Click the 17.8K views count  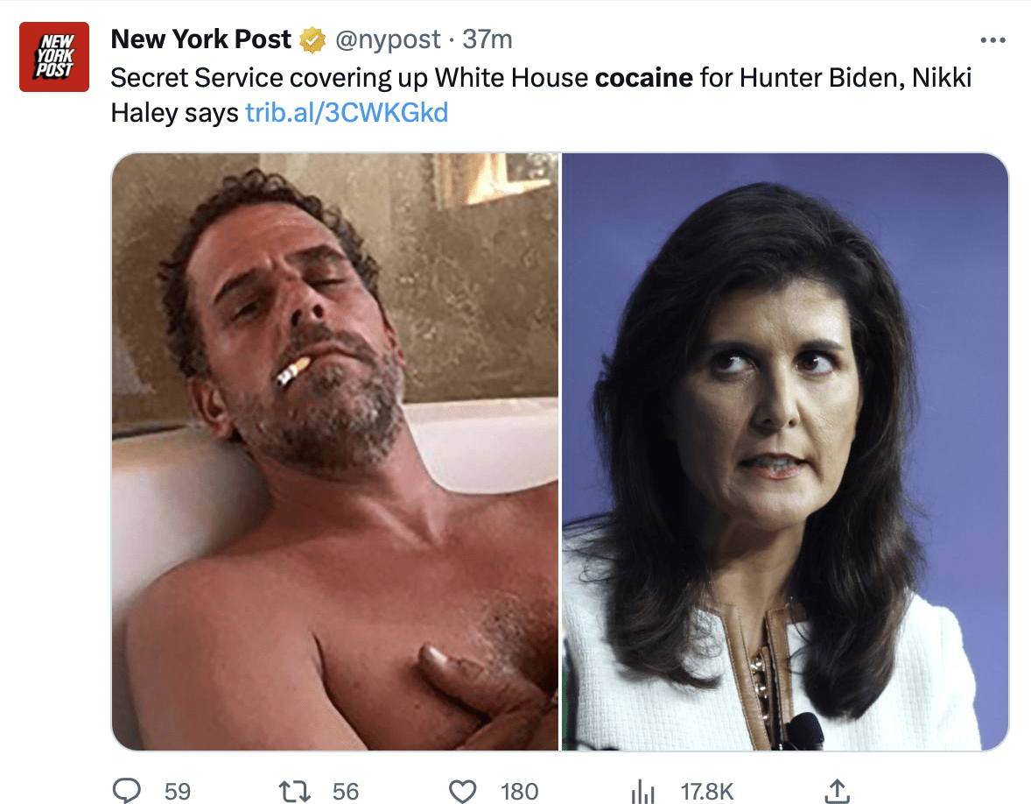(x=707, y=792)
